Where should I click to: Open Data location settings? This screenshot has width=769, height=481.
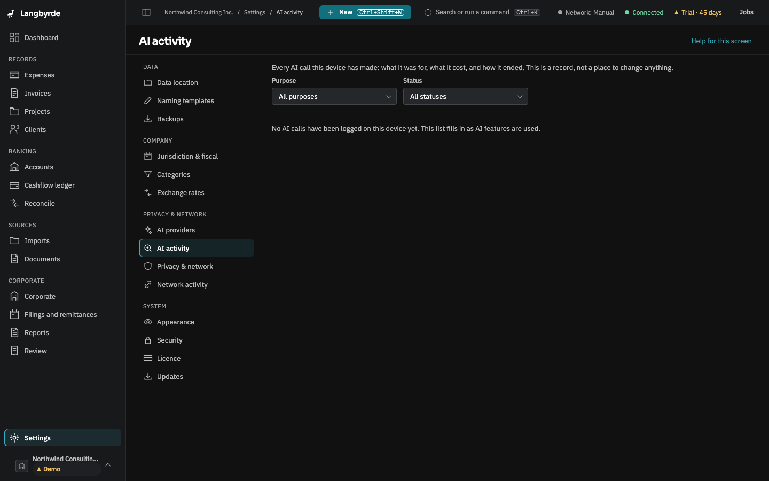[197, 83]
